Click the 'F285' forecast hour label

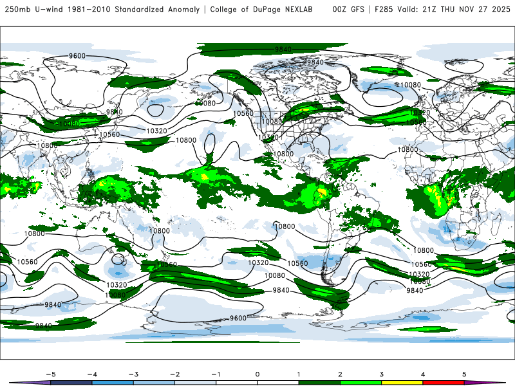[x=384, y=9]
